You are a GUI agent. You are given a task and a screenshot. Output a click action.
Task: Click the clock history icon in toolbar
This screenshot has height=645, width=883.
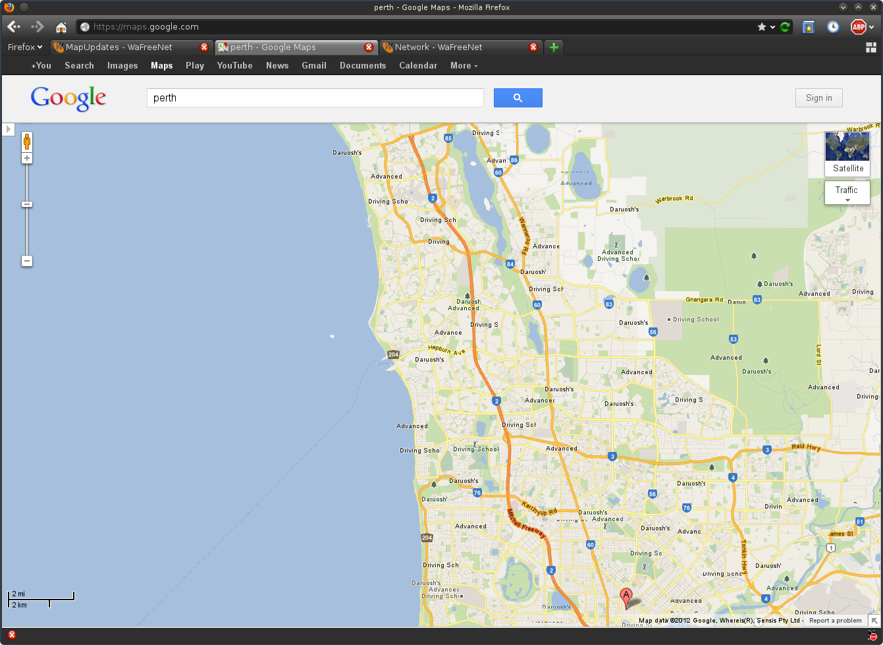[833, 27]
